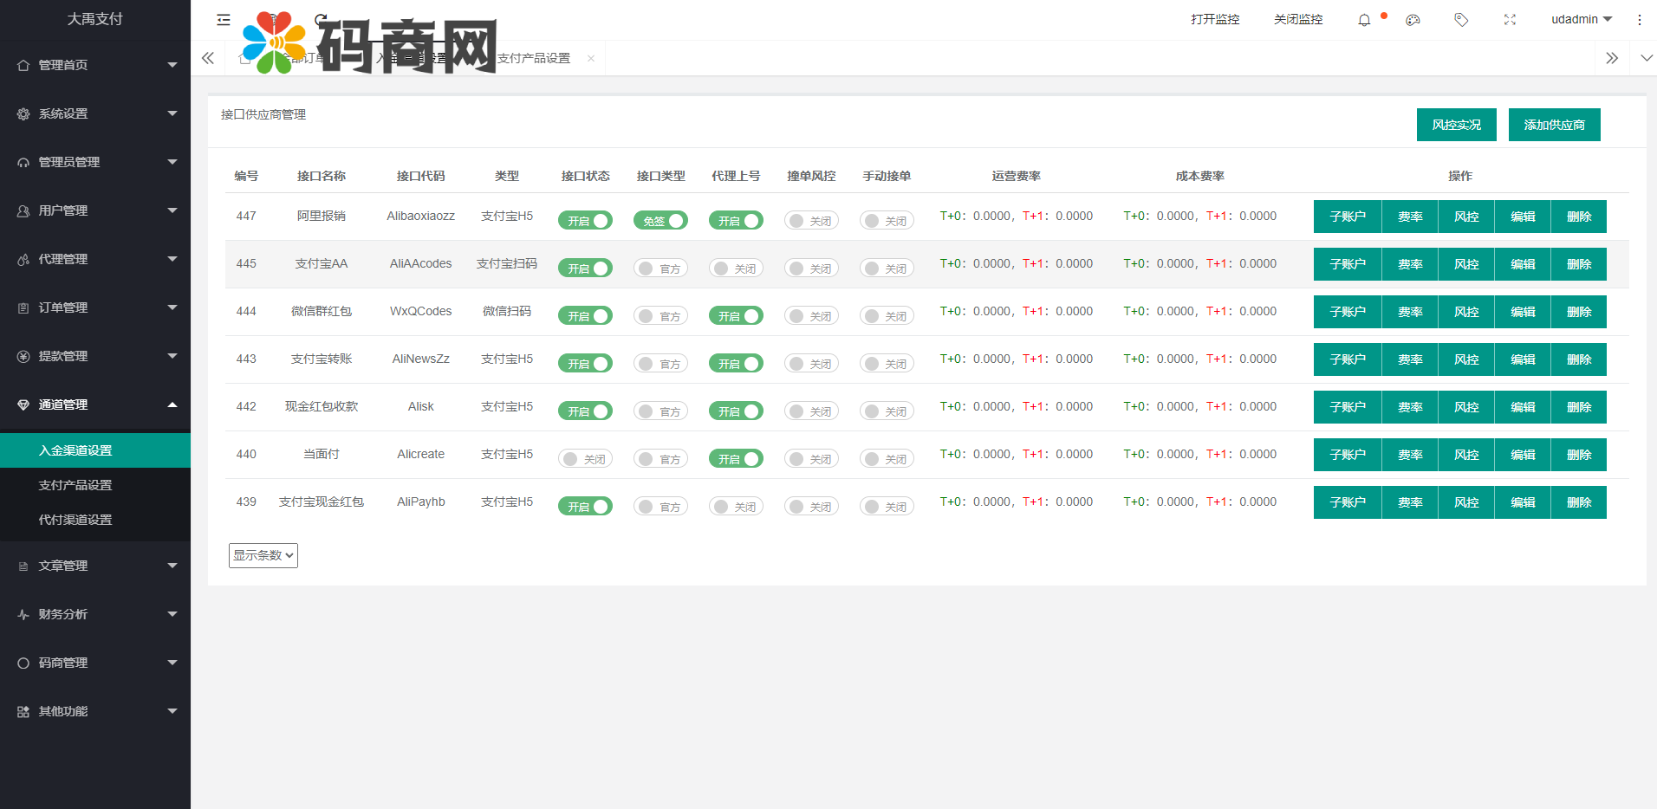Click 打开监控 in the top bar
The height and width of the screenshot is (809, 1657).
tap(1215, 19)
